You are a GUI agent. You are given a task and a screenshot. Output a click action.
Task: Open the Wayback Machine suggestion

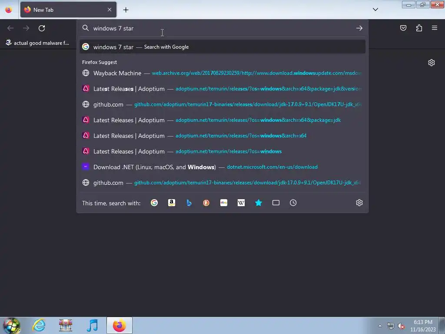tap(222, 73)
